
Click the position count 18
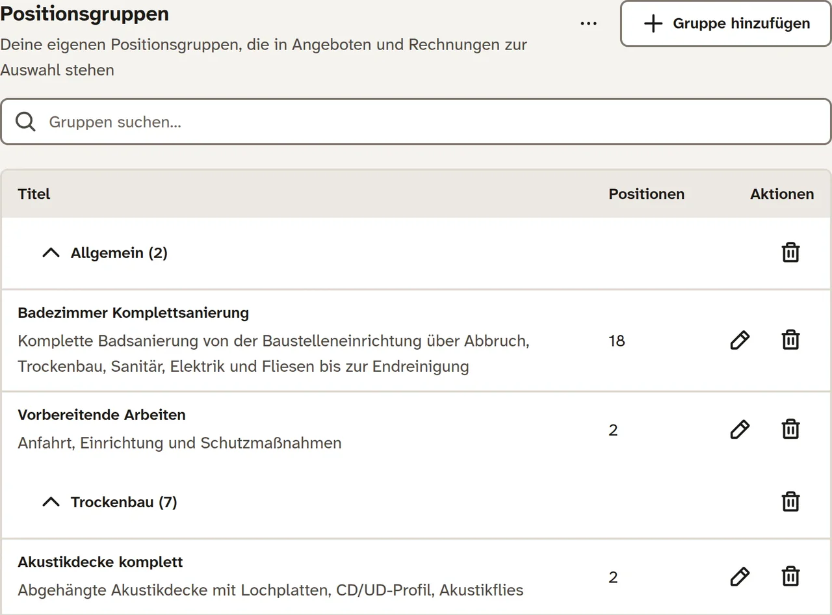pos(617,341)
